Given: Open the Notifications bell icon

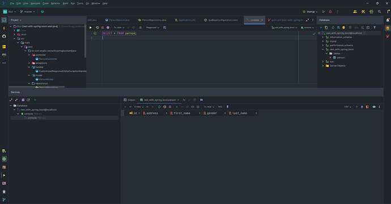Looking at the screenshot, I should click(x=388, y=20).
